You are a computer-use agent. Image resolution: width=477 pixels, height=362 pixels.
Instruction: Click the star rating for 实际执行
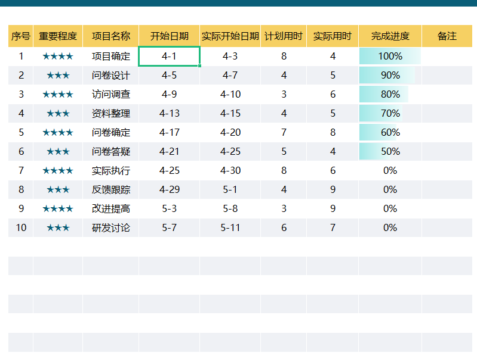(58, 170)
